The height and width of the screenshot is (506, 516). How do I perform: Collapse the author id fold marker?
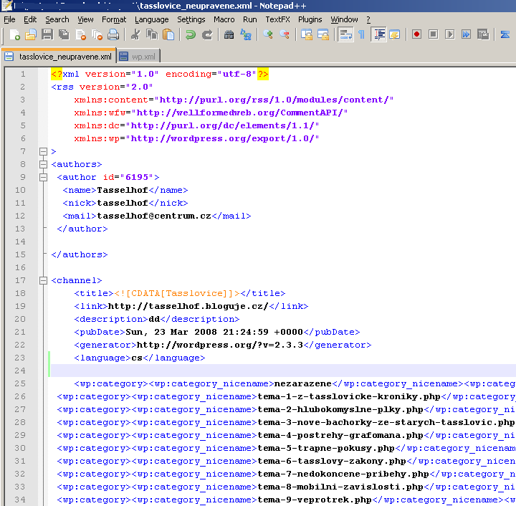coord(43,177)
